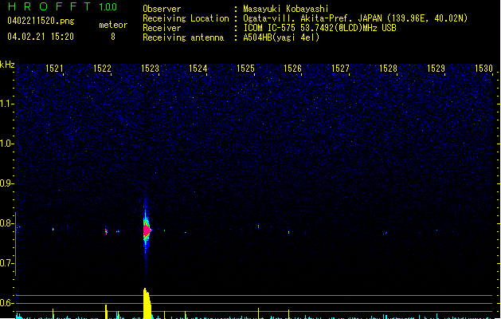Screen dimensions: 501x319
Task: Click the Receiving Location field label
Action: tap(186, 18)
